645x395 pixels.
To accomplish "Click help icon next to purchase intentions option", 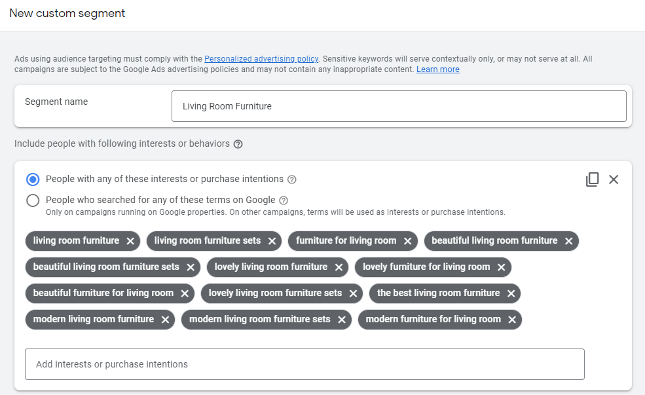I will point(292,179).
